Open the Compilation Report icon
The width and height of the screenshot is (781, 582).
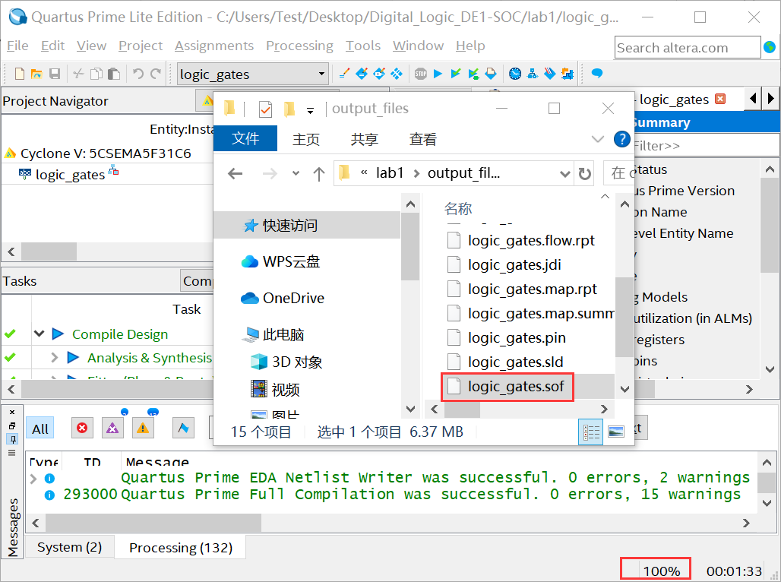pos(491,74)
